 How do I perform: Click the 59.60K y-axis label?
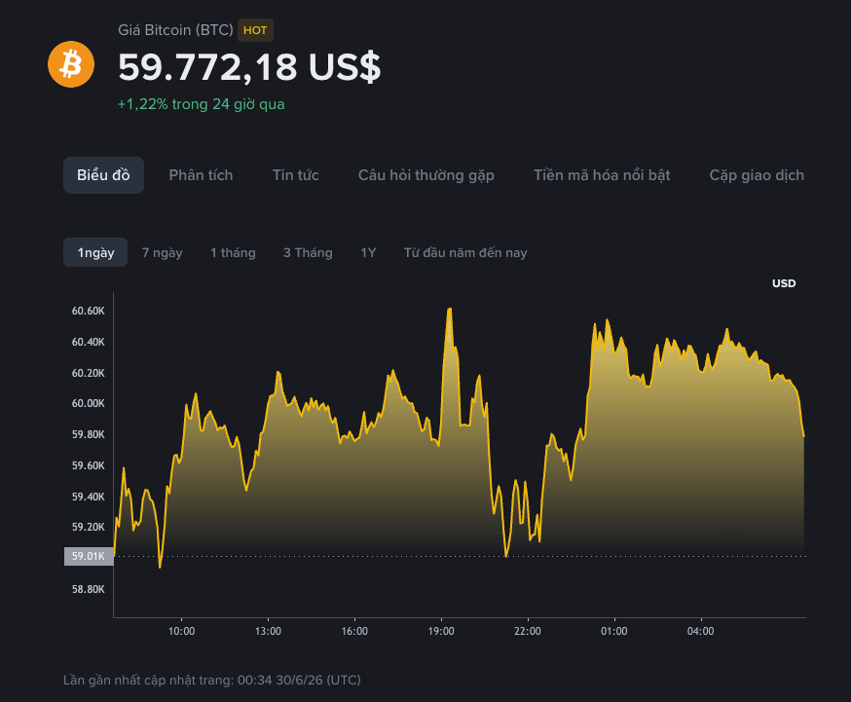88,465
